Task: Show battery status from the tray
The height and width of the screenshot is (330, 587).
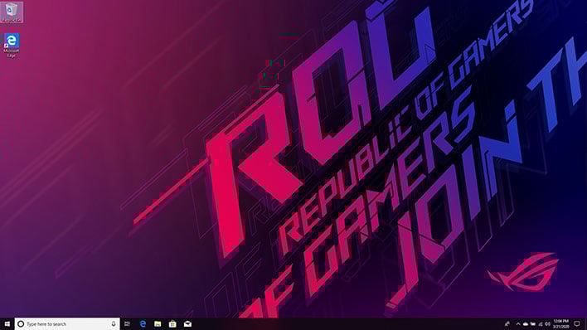Action: 533,324
